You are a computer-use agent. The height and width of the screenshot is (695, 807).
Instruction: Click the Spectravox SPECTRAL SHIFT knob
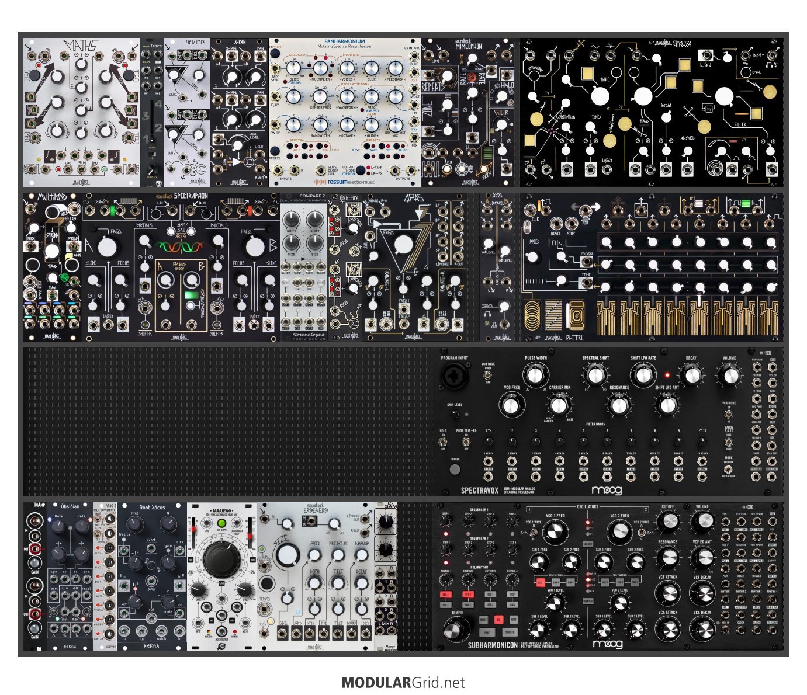[x=595, y=375]
